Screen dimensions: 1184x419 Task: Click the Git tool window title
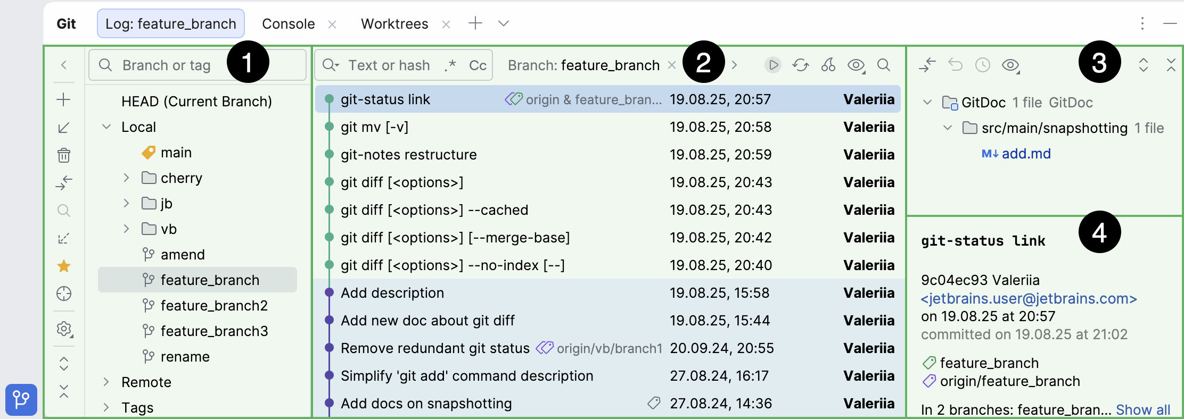click(x=66, y=23)
